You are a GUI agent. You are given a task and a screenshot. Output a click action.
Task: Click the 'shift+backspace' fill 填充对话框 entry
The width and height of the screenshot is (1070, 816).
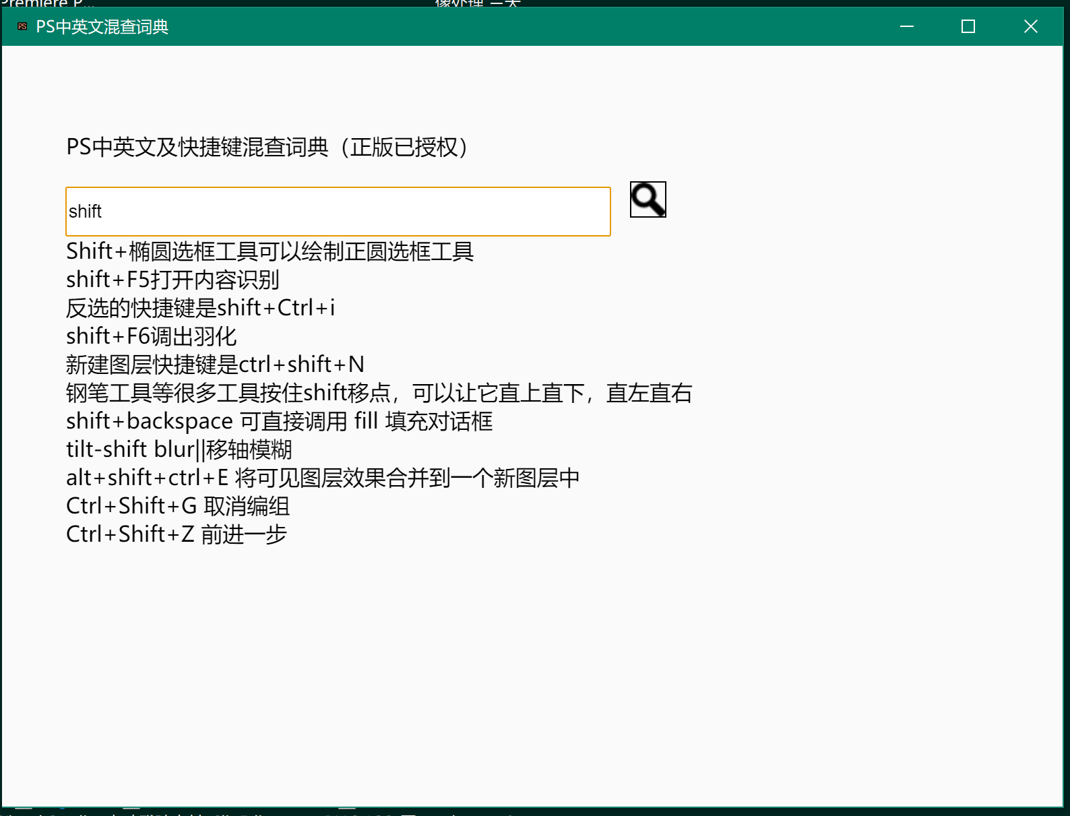click(279, 421)
